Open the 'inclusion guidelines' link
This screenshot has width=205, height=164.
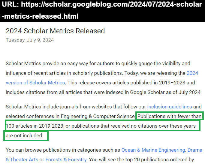(x=170, y=107)
